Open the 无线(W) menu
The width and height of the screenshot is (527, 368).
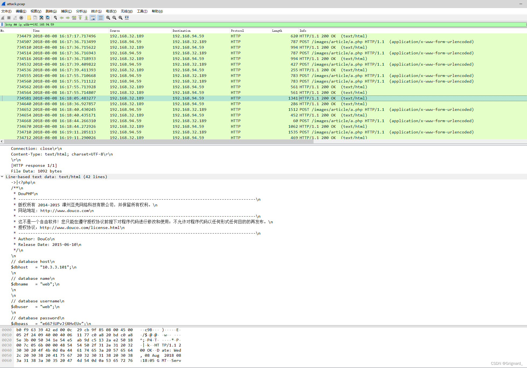click(x=127, y=11)
